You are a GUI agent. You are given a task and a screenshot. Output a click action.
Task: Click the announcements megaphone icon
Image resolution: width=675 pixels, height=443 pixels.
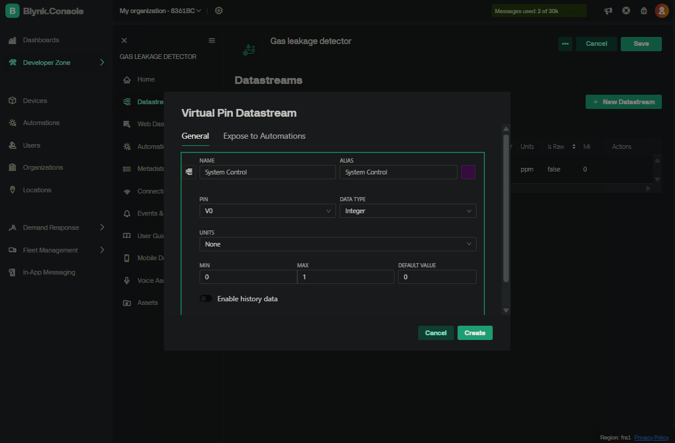tap(608, 11)
